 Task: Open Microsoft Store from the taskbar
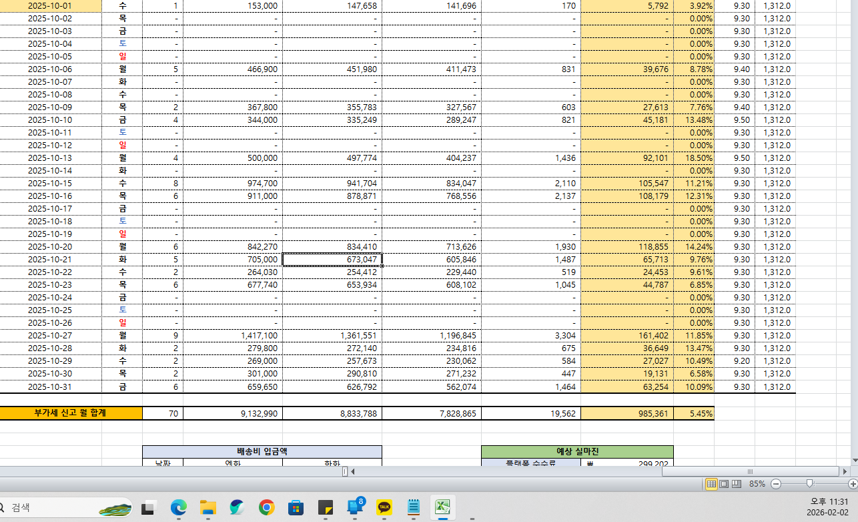pos(296,508)
